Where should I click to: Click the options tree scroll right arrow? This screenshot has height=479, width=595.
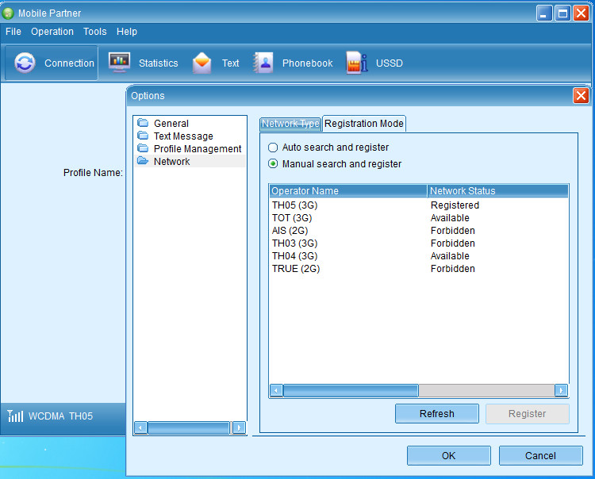point(239,427)
